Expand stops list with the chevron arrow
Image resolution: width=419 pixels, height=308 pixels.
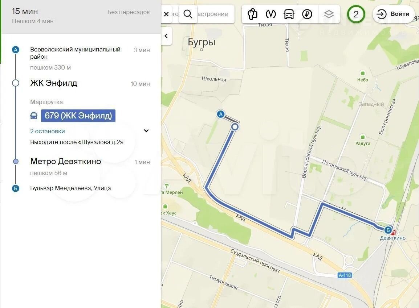[x=146, y=131]
